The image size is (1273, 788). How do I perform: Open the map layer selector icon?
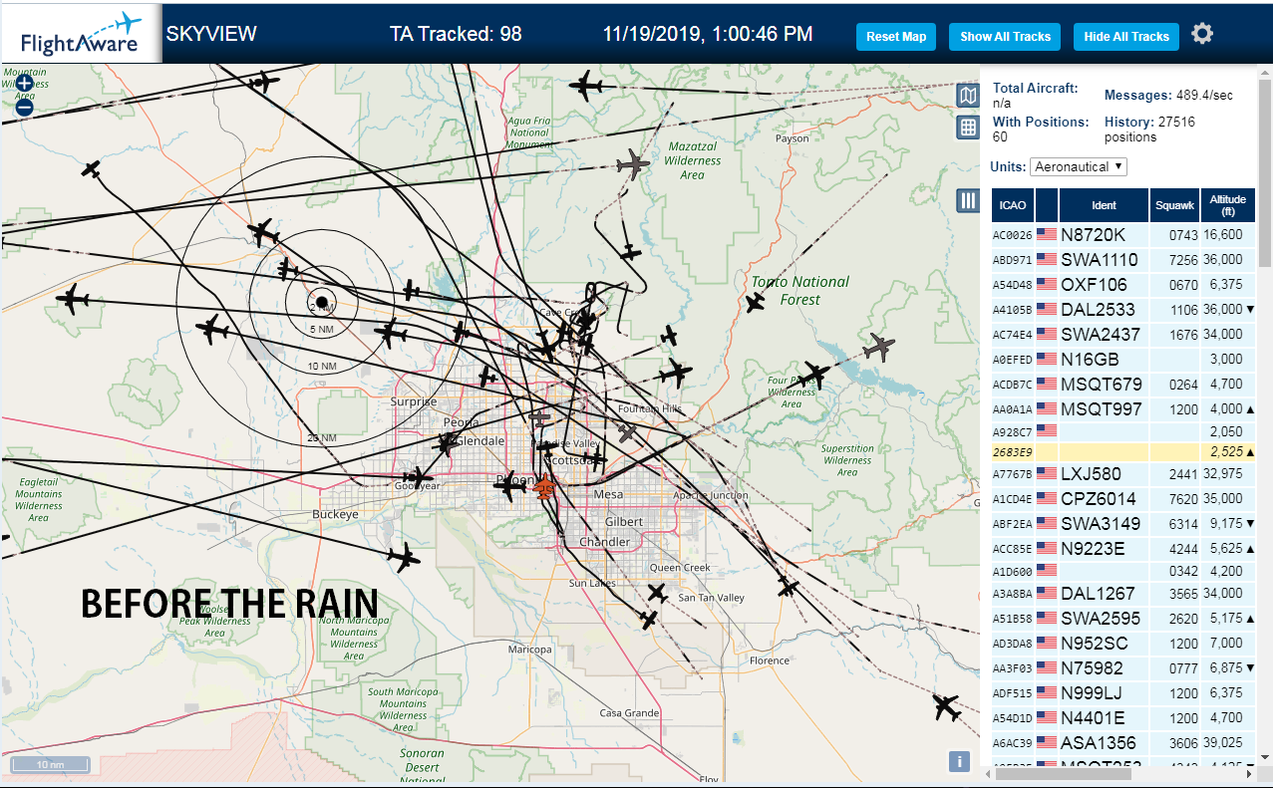click(967, 96)
